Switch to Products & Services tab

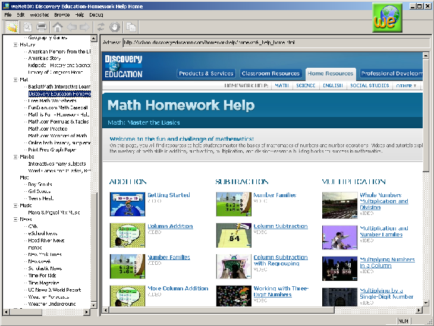tap(206, 74)
